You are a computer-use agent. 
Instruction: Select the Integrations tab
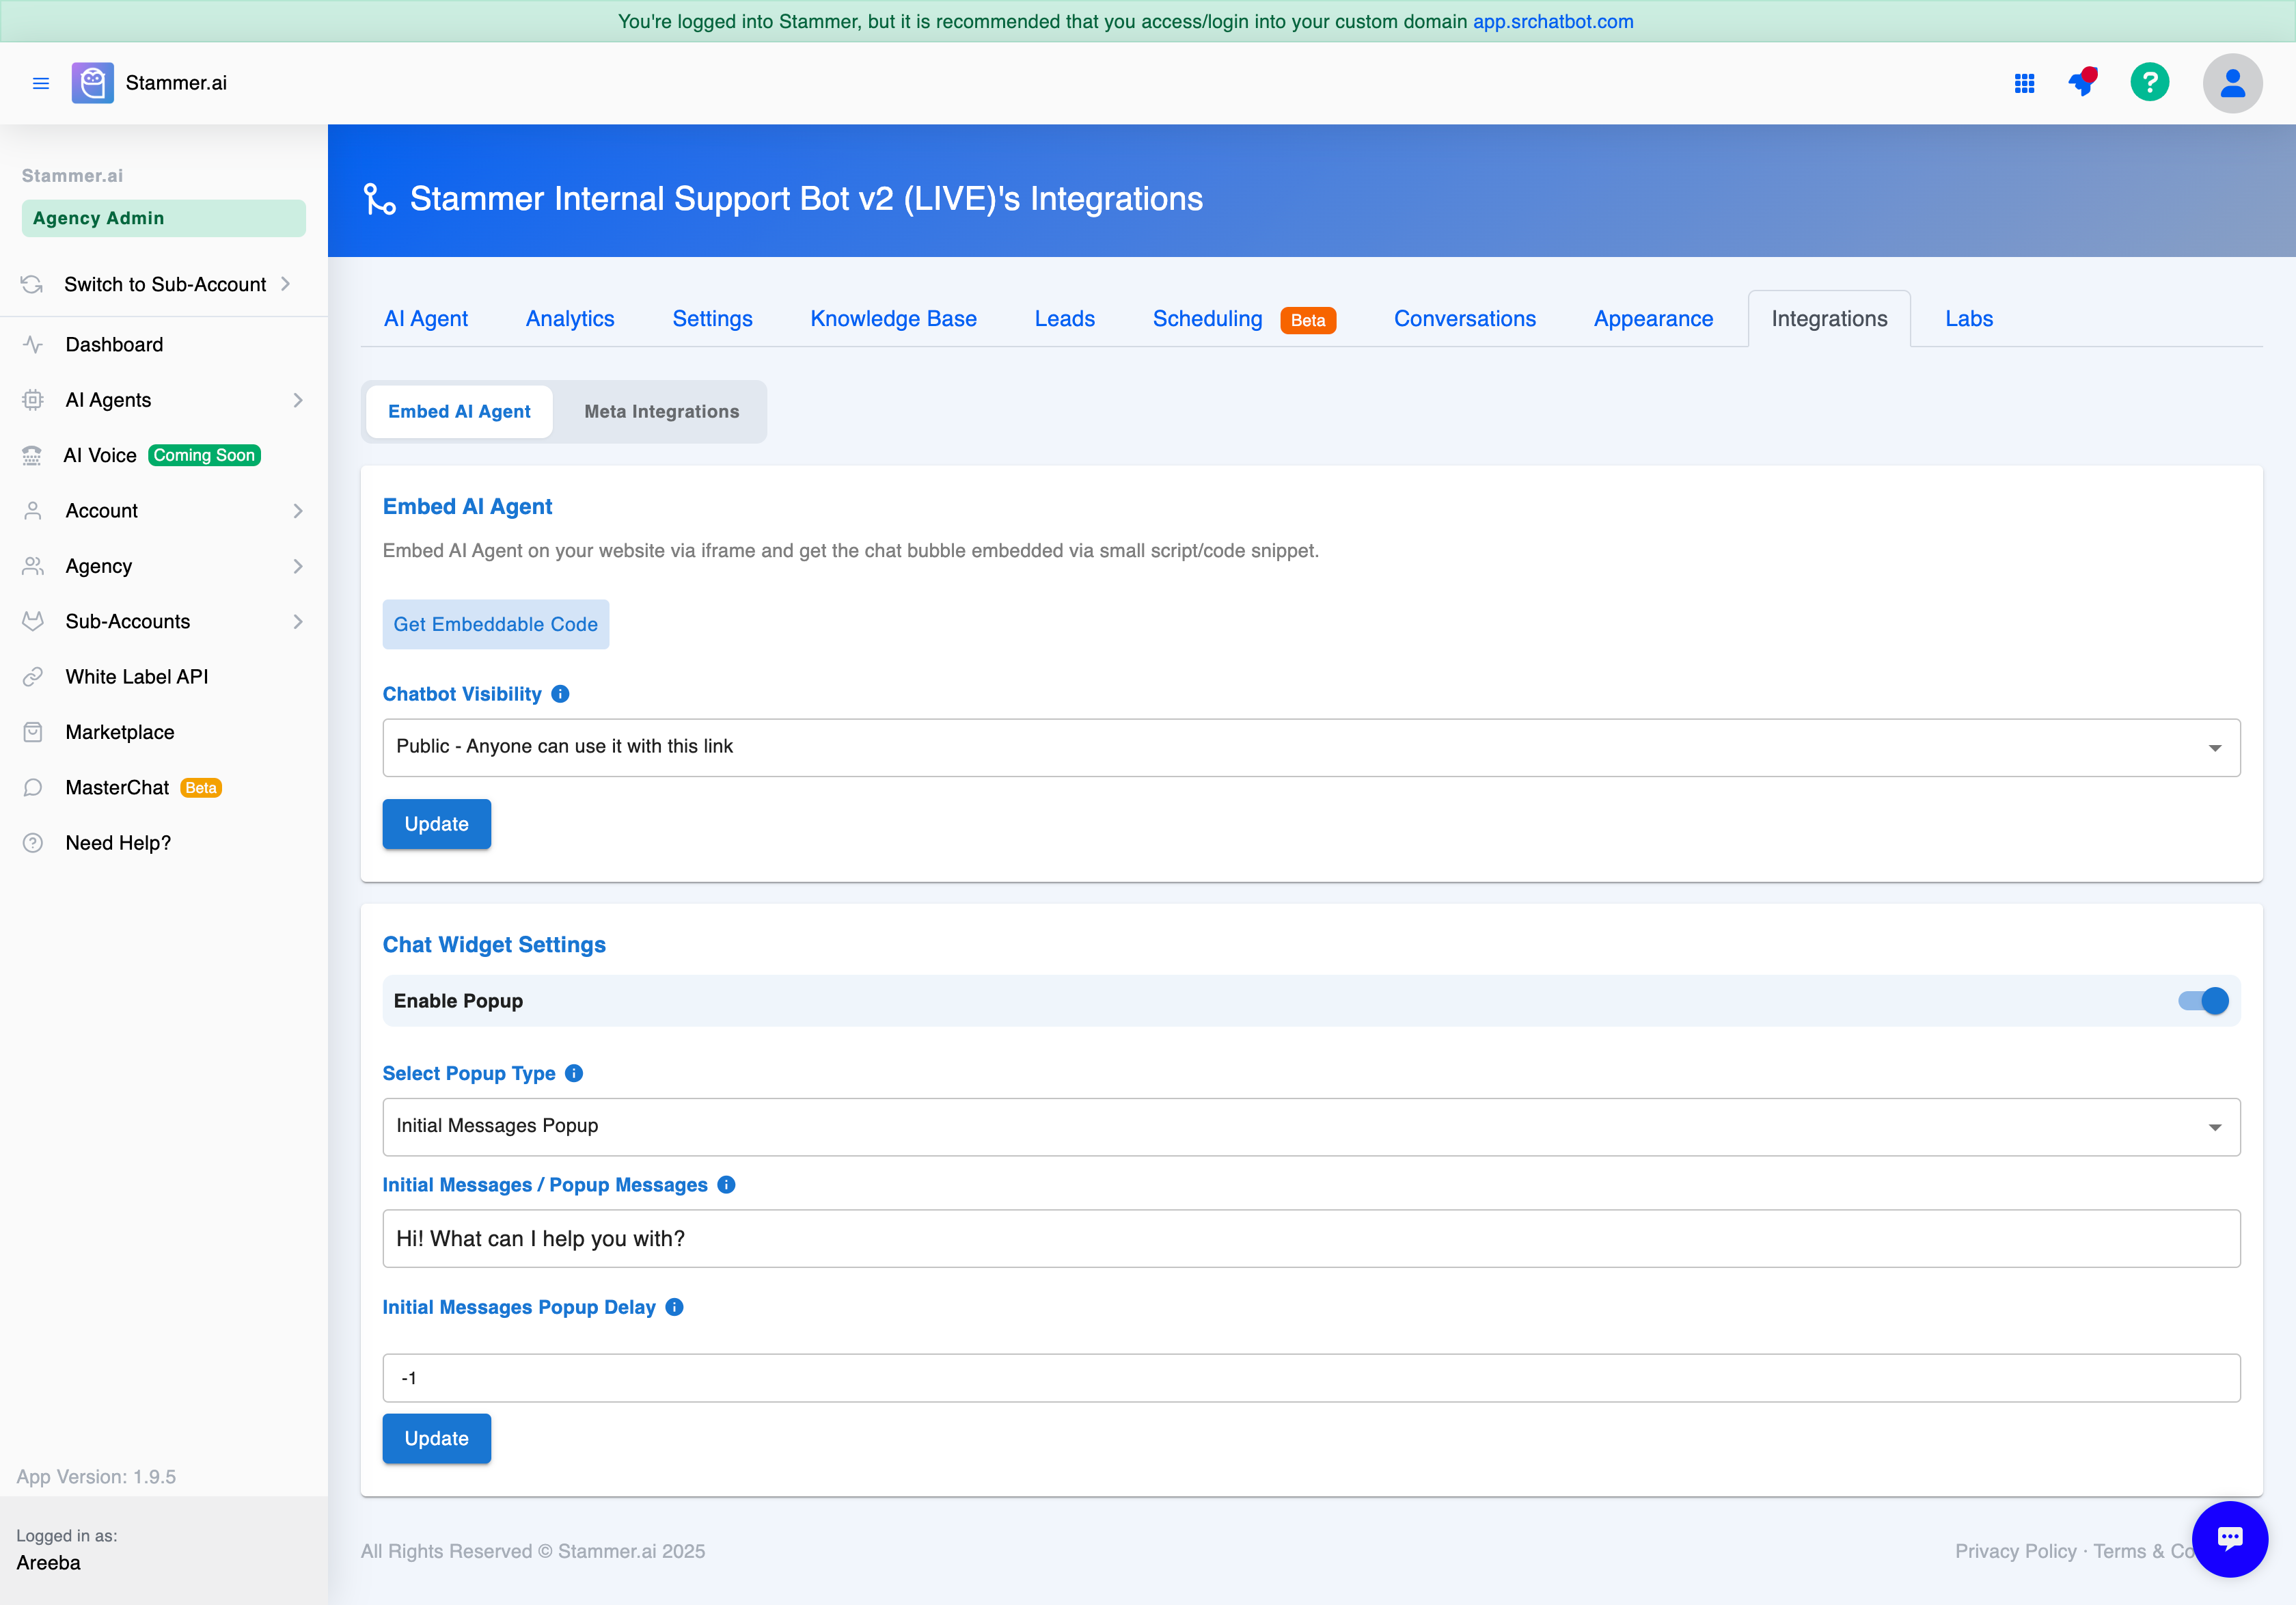[1829, 319]
